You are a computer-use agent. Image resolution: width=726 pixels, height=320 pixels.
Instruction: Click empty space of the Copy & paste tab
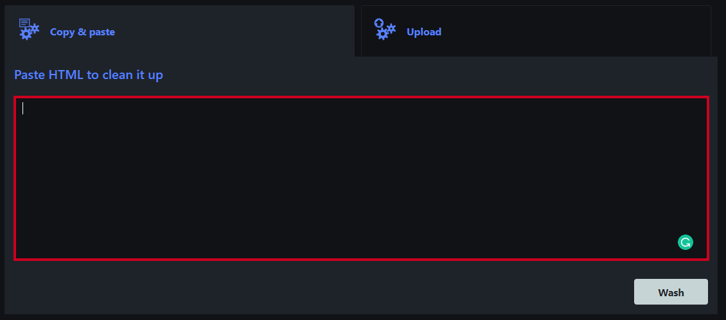coord(231,31)
